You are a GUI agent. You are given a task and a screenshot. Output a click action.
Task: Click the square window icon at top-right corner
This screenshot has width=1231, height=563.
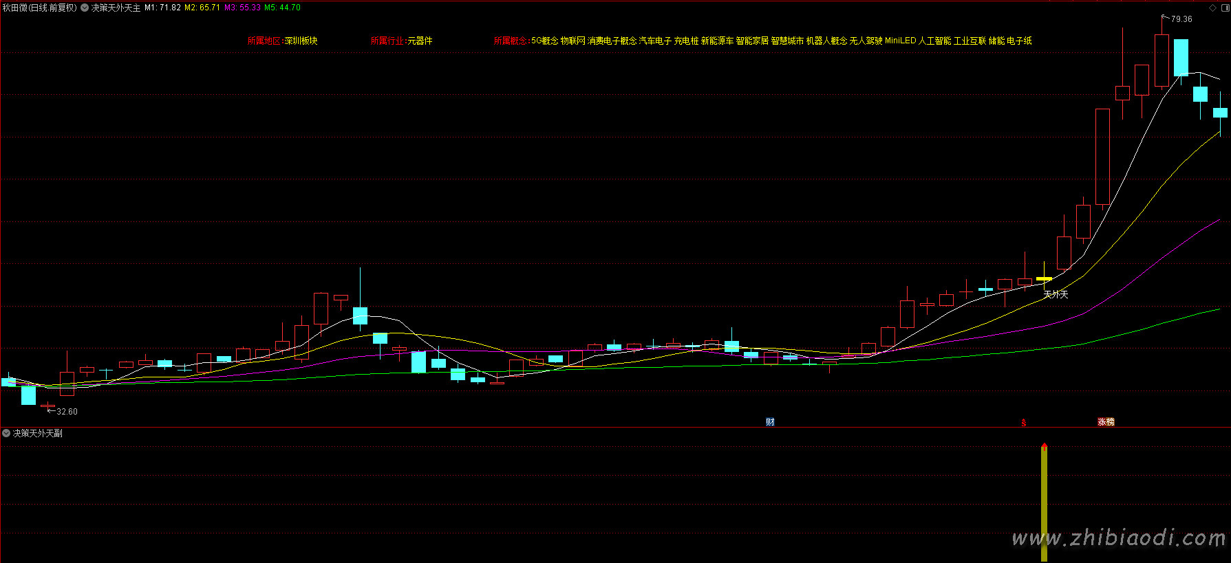(1225, 8)
